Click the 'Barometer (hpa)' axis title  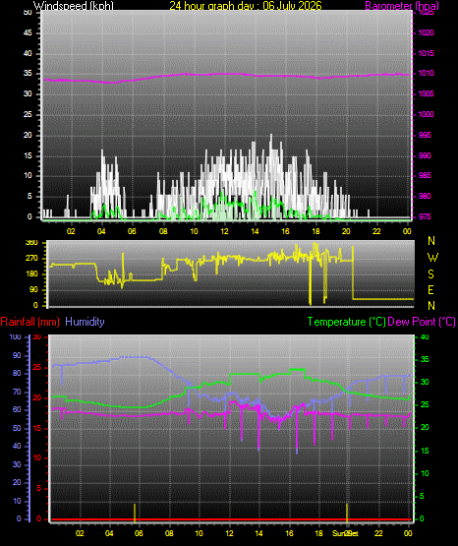(402, 6)
